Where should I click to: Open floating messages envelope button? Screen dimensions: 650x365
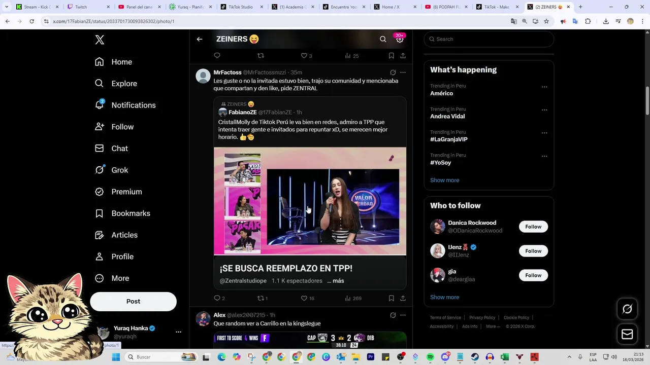pos(627,335)
